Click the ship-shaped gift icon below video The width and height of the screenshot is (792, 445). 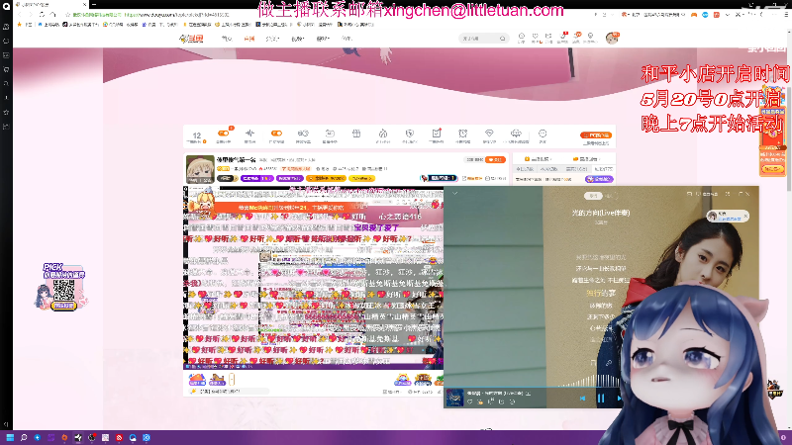[x=217, y=379]
